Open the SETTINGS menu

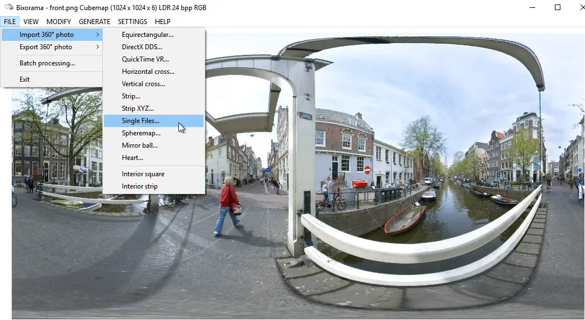(133, 22)
